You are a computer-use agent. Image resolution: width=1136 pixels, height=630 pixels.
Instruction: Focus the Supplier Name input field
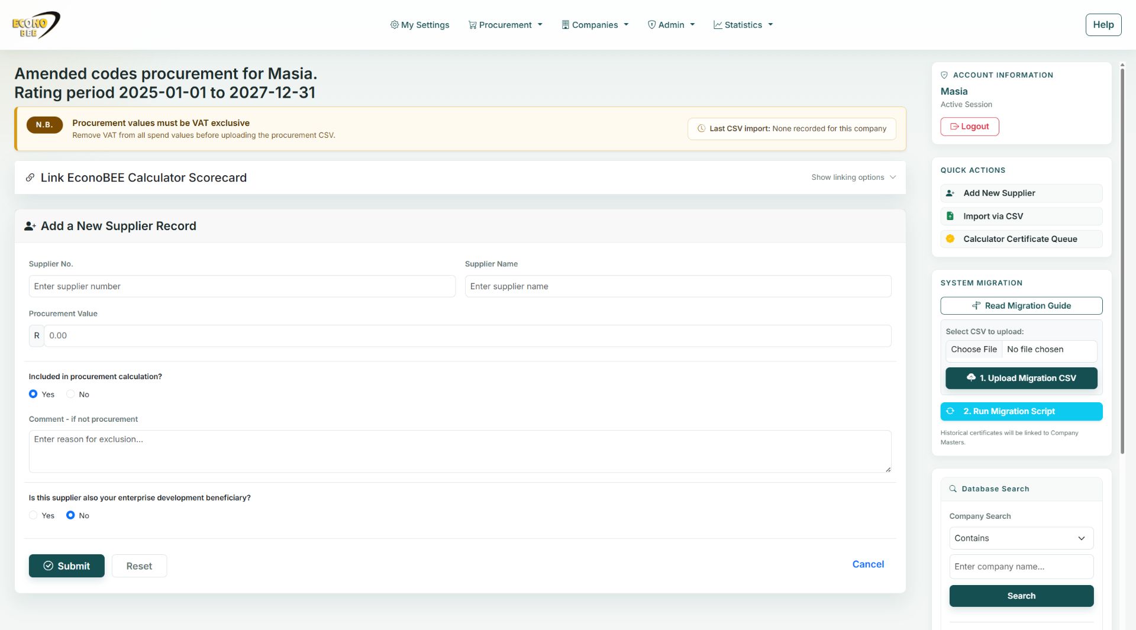[x=678, y=286]
